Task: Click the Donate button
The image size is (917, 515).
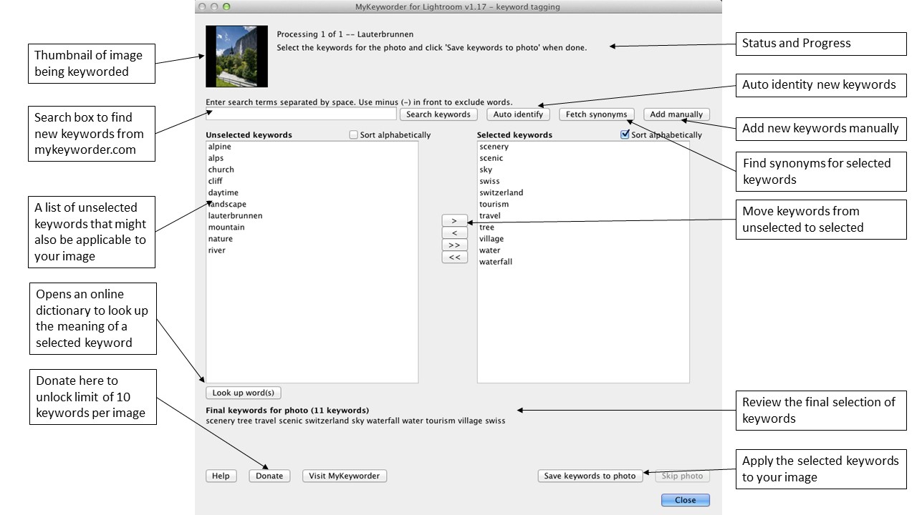Action: click(x=269, y=476)
